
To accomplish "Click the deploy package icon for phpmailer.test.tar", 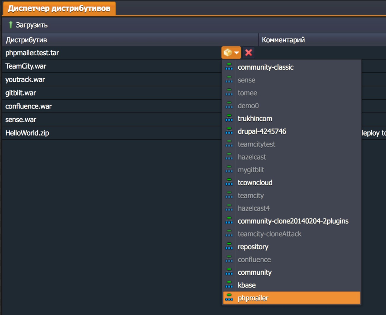I will (x=228, y=53).
